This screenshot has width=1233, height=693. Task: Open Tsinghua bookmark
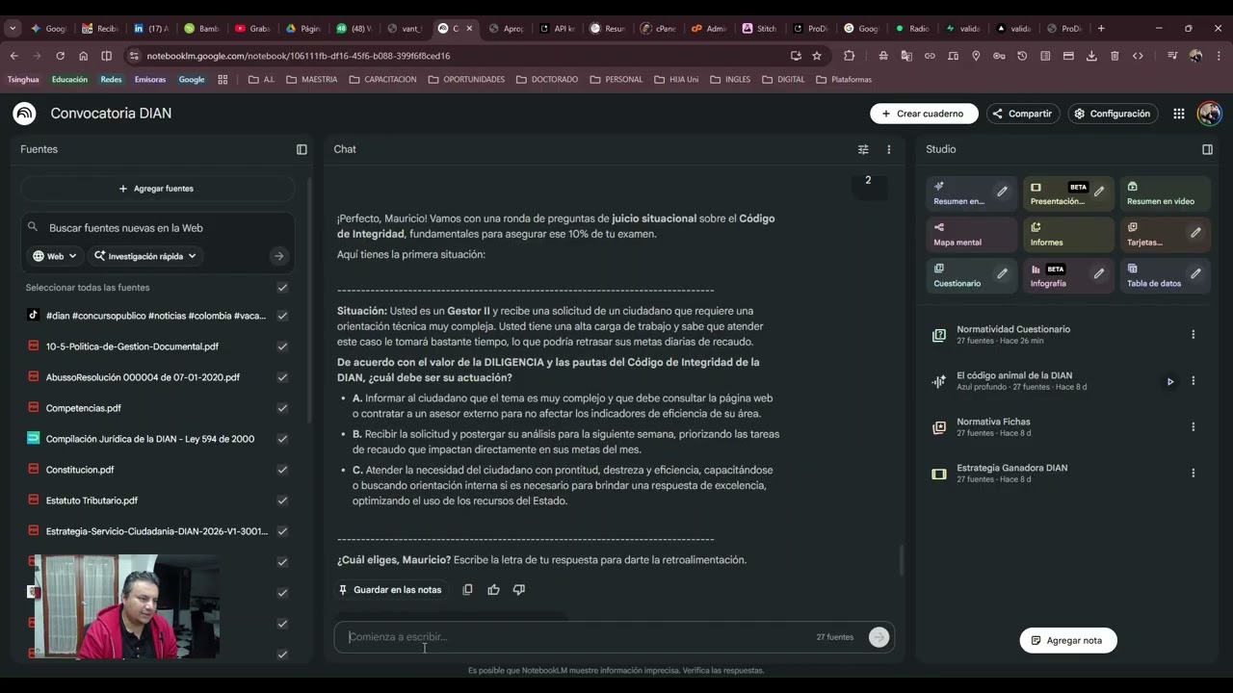point(23,80)
